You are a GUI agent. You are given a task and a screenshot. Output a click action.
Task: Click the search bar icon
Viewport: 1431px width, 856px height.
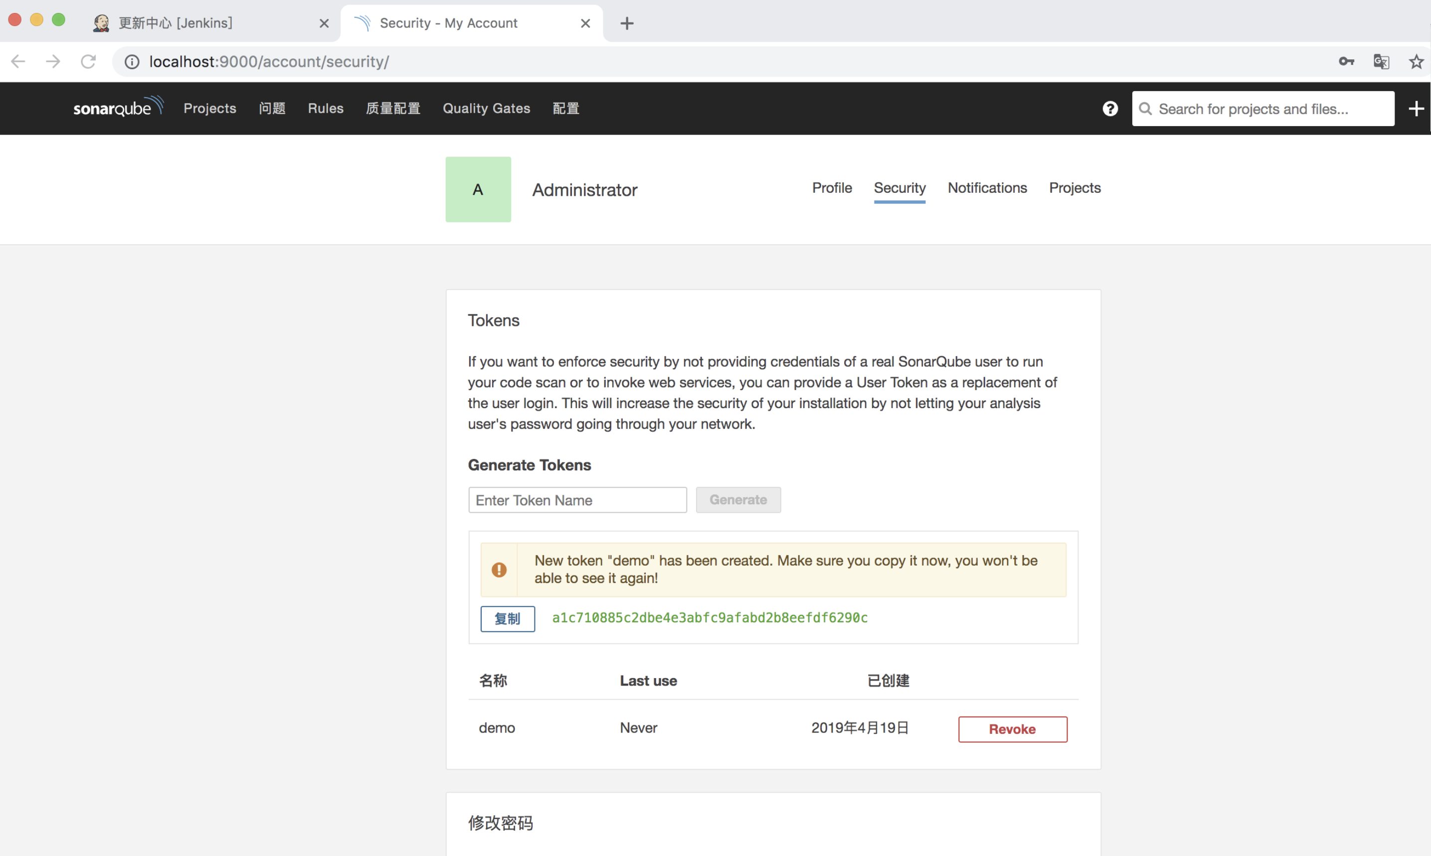click(x=1145, y=108)
